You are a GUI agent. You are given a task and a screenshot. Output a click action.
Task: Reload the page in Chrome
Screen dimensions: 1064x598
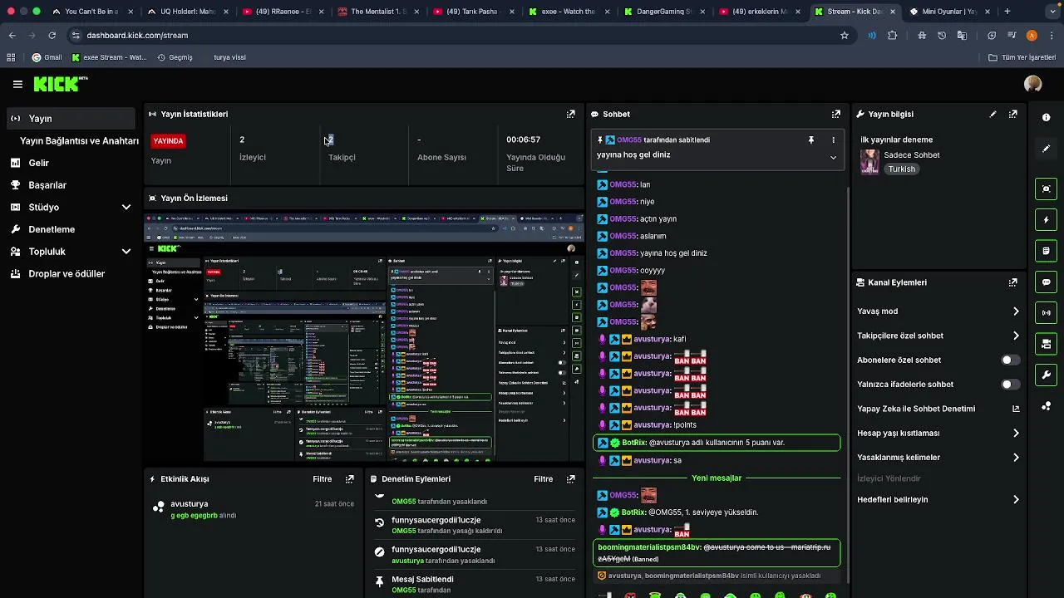tap(52, 36)
